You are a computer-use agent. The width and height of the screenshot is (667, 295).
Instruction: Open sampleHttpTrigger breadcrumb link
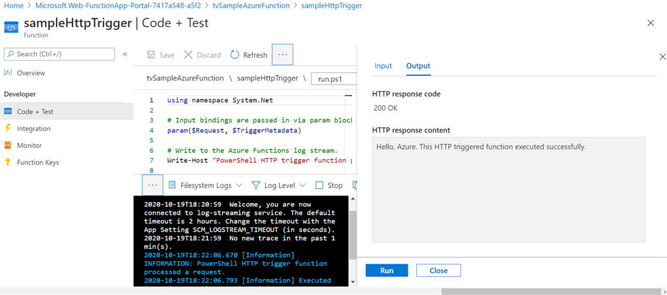332,6
